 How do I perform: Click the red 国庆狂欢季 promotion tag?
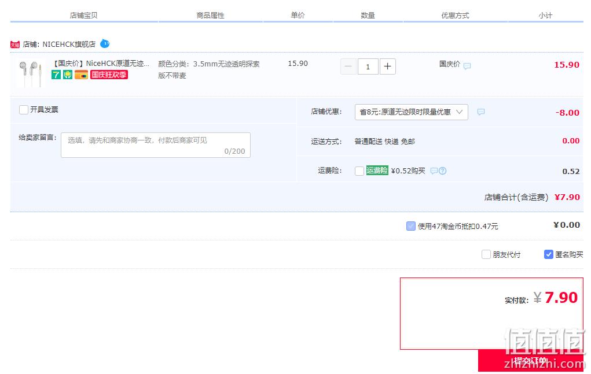tap(109, 75)
